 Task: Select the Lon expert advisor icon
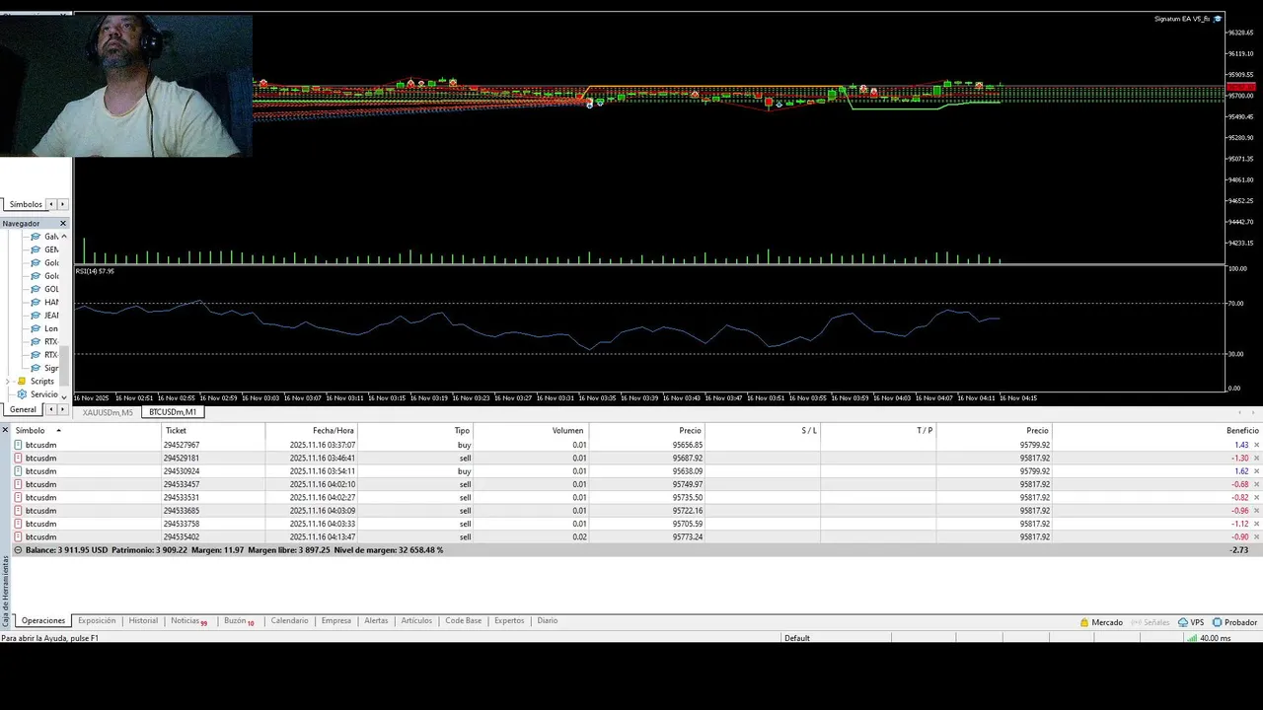pos(37,328)
